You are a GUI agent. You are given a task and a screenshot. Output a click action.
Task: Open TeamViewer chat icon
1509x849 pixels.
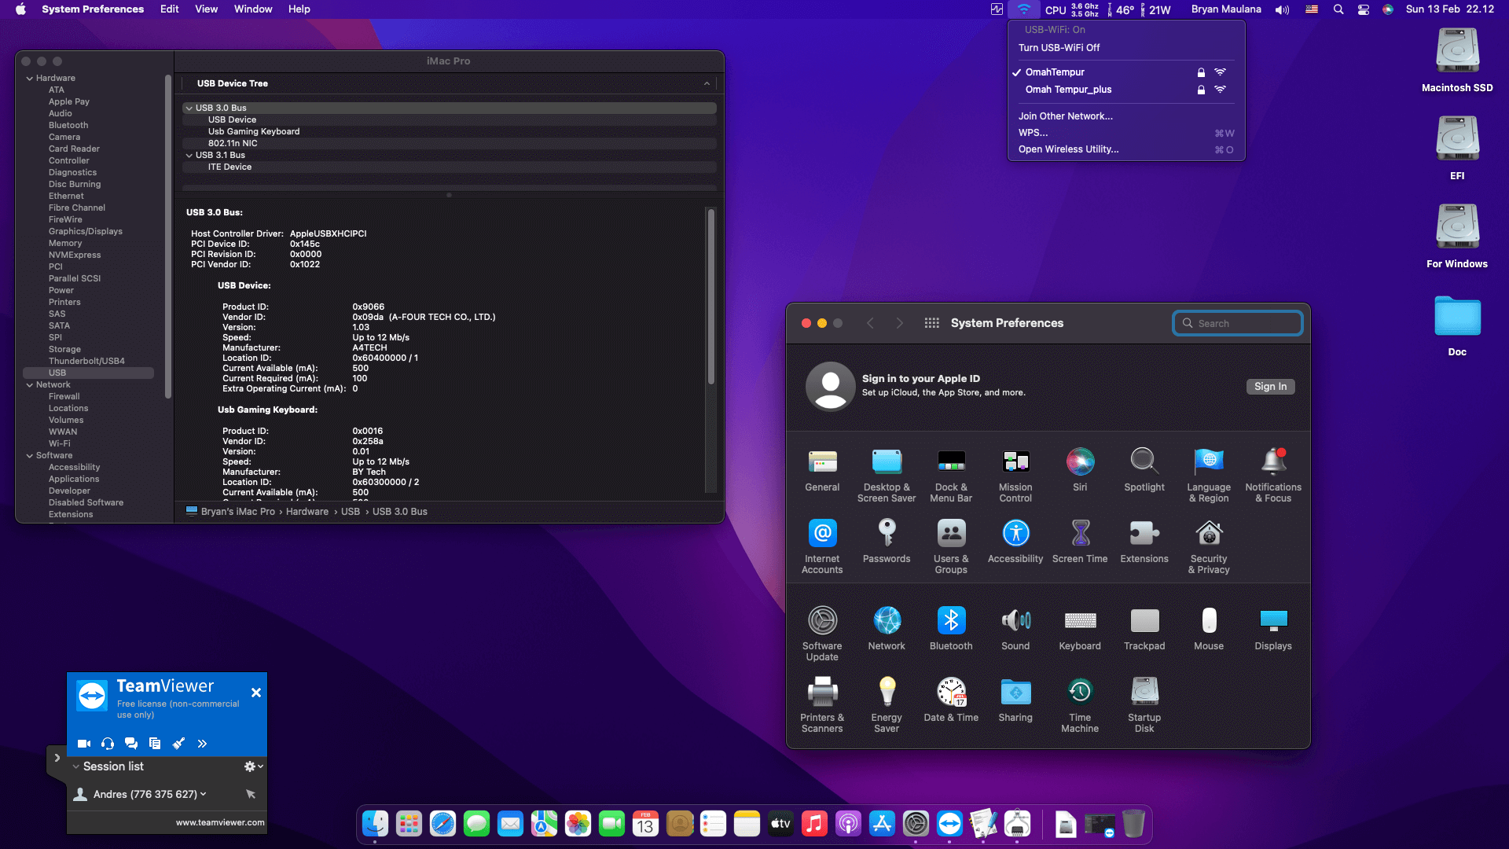(x=131, y=744)
